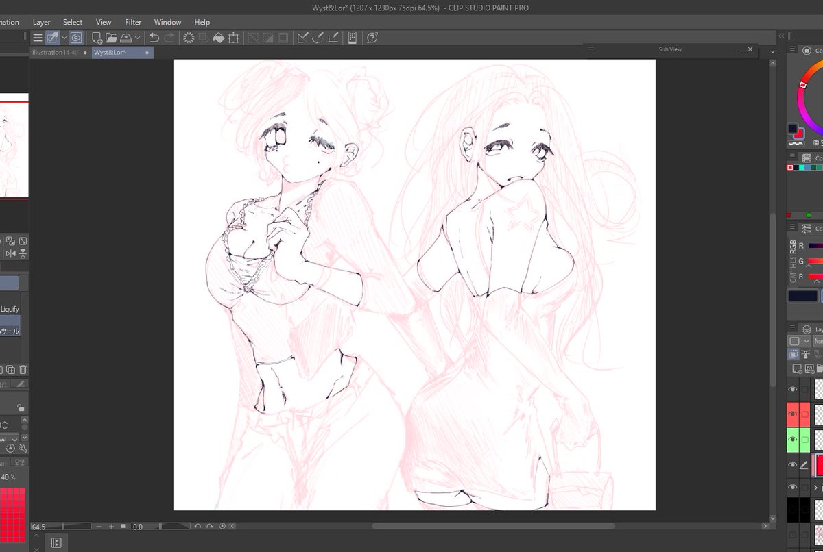Screen dimensions: 823x552
Task: Click the Fill paint bucket icon
Action: (x=219, y=38)
